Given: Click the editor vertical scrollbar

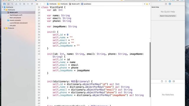Looking at the screenshot, I should [150, 69].
